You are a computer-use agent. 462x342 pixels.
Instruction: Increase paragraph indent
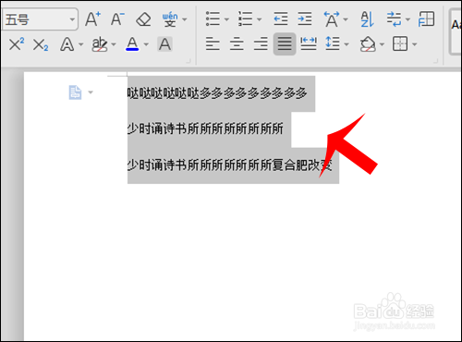pyautogui.click(x=305, y=19)
